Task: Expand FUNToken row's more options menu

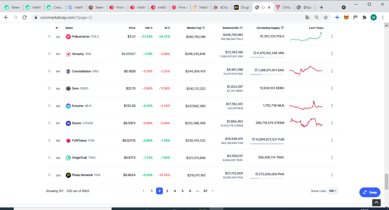Action: pos(332,140)
